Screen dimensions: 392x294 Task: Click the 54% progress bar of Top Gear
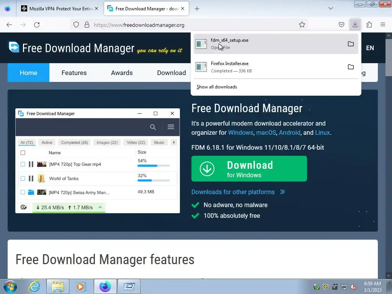point(154,166)
